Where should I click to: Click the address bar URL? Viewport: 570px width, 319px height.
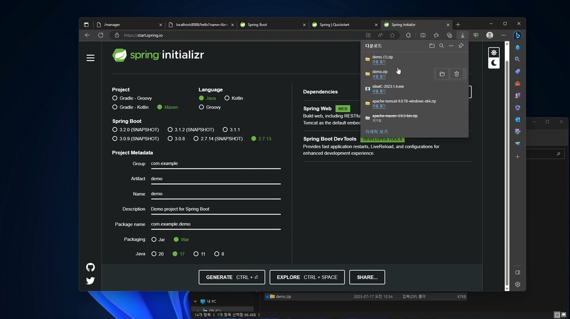143,35
